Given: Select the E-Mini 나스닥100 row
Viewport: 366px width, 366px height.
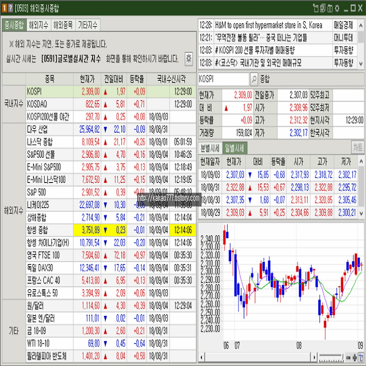Looking at the screenshot, I should pos(111,180).
